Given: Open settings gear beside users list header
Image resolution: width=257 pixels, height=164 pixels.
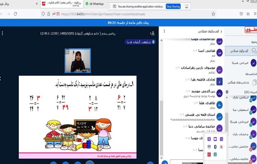Looking at the screenshot, I should tap(227, 92).
